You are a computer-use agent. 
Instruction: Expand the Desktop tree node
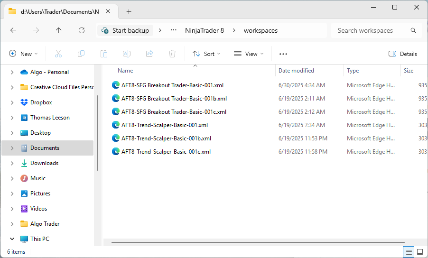tap(12, 133)
